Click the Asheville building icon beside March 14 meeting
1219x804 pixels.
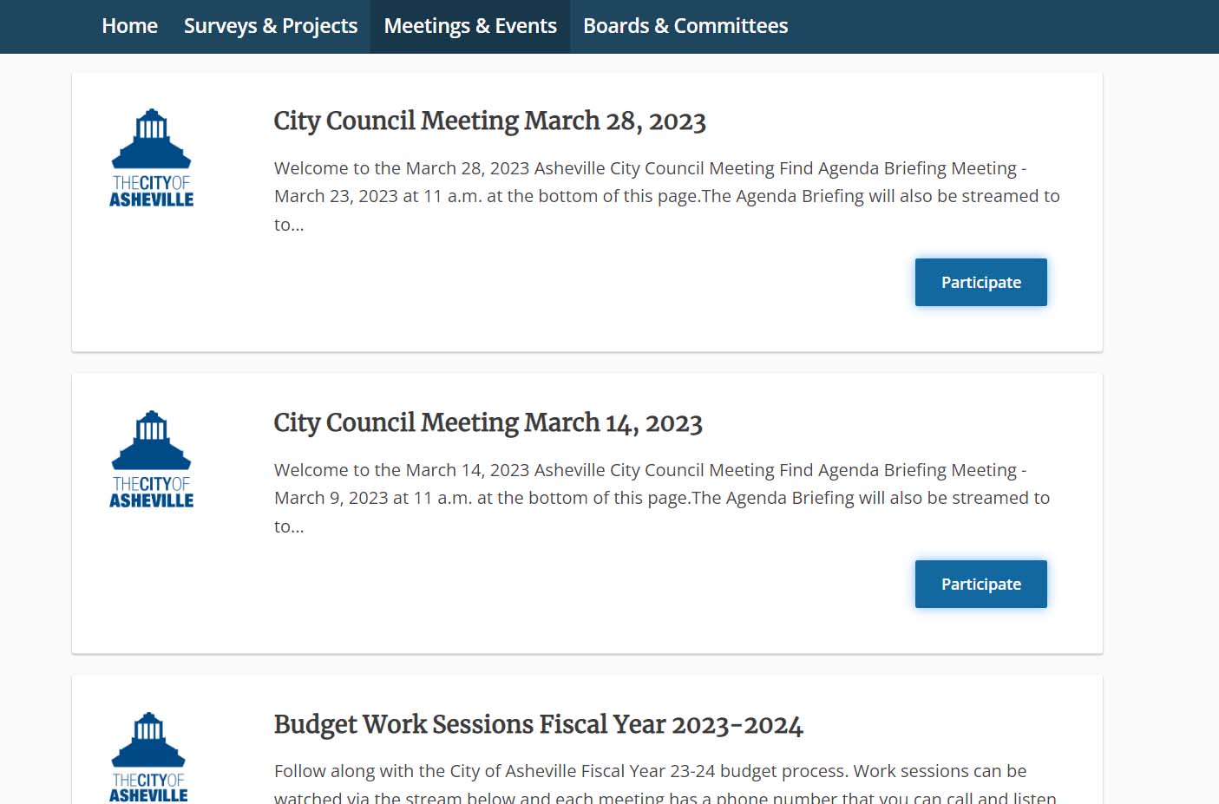click(x=151, y=441)
